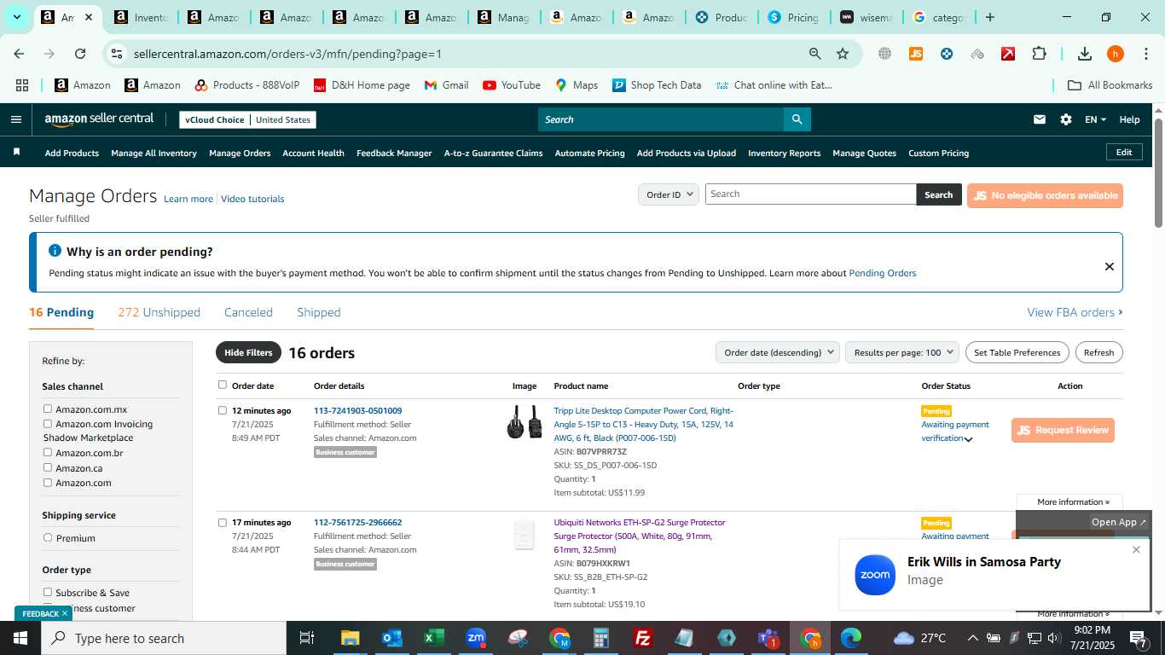Screen dimensions: 1165x655
Task: Open a new browser tab
Action: coord(989,17)
